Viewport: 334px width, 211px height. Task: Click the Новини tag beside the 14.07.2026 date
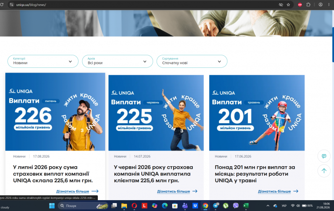pyautogui.click(x=120, y=156)
